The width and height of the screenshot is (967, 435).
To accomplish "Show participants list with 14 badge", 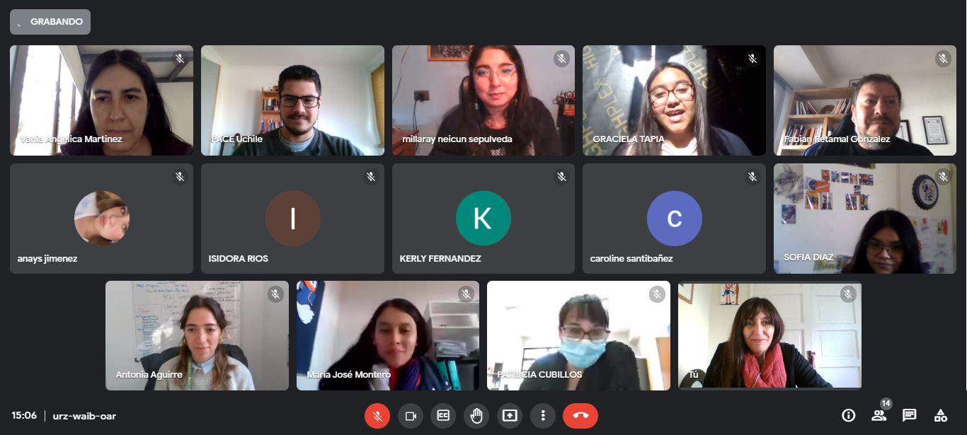I will point(879,415).
